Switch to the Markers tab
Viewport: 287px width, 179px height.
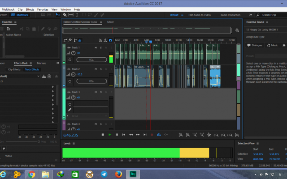pyautogui.click(x=42, y=63)
